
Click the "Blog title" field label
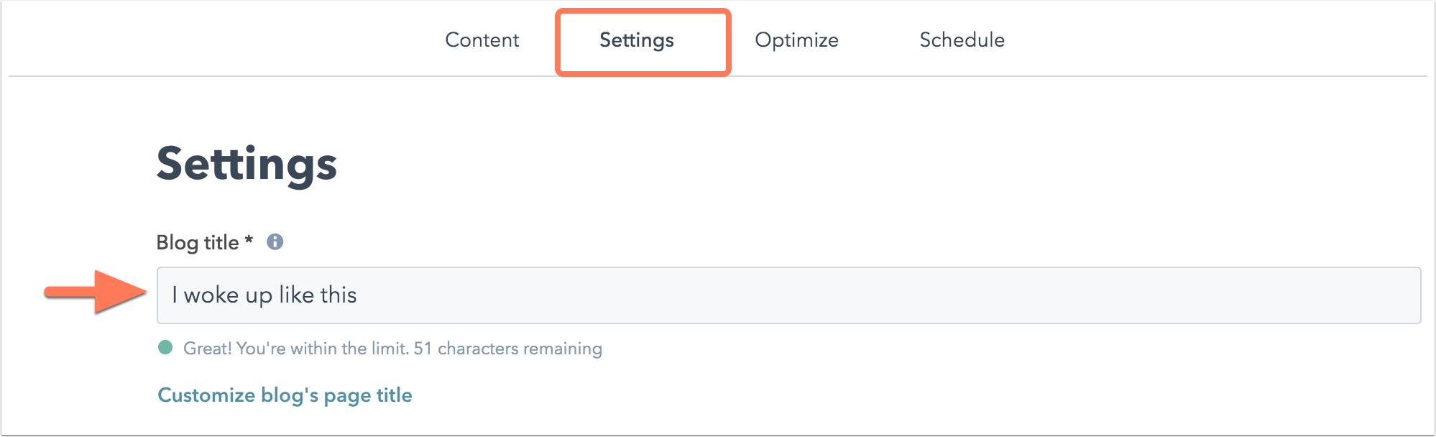pos(198,243)
